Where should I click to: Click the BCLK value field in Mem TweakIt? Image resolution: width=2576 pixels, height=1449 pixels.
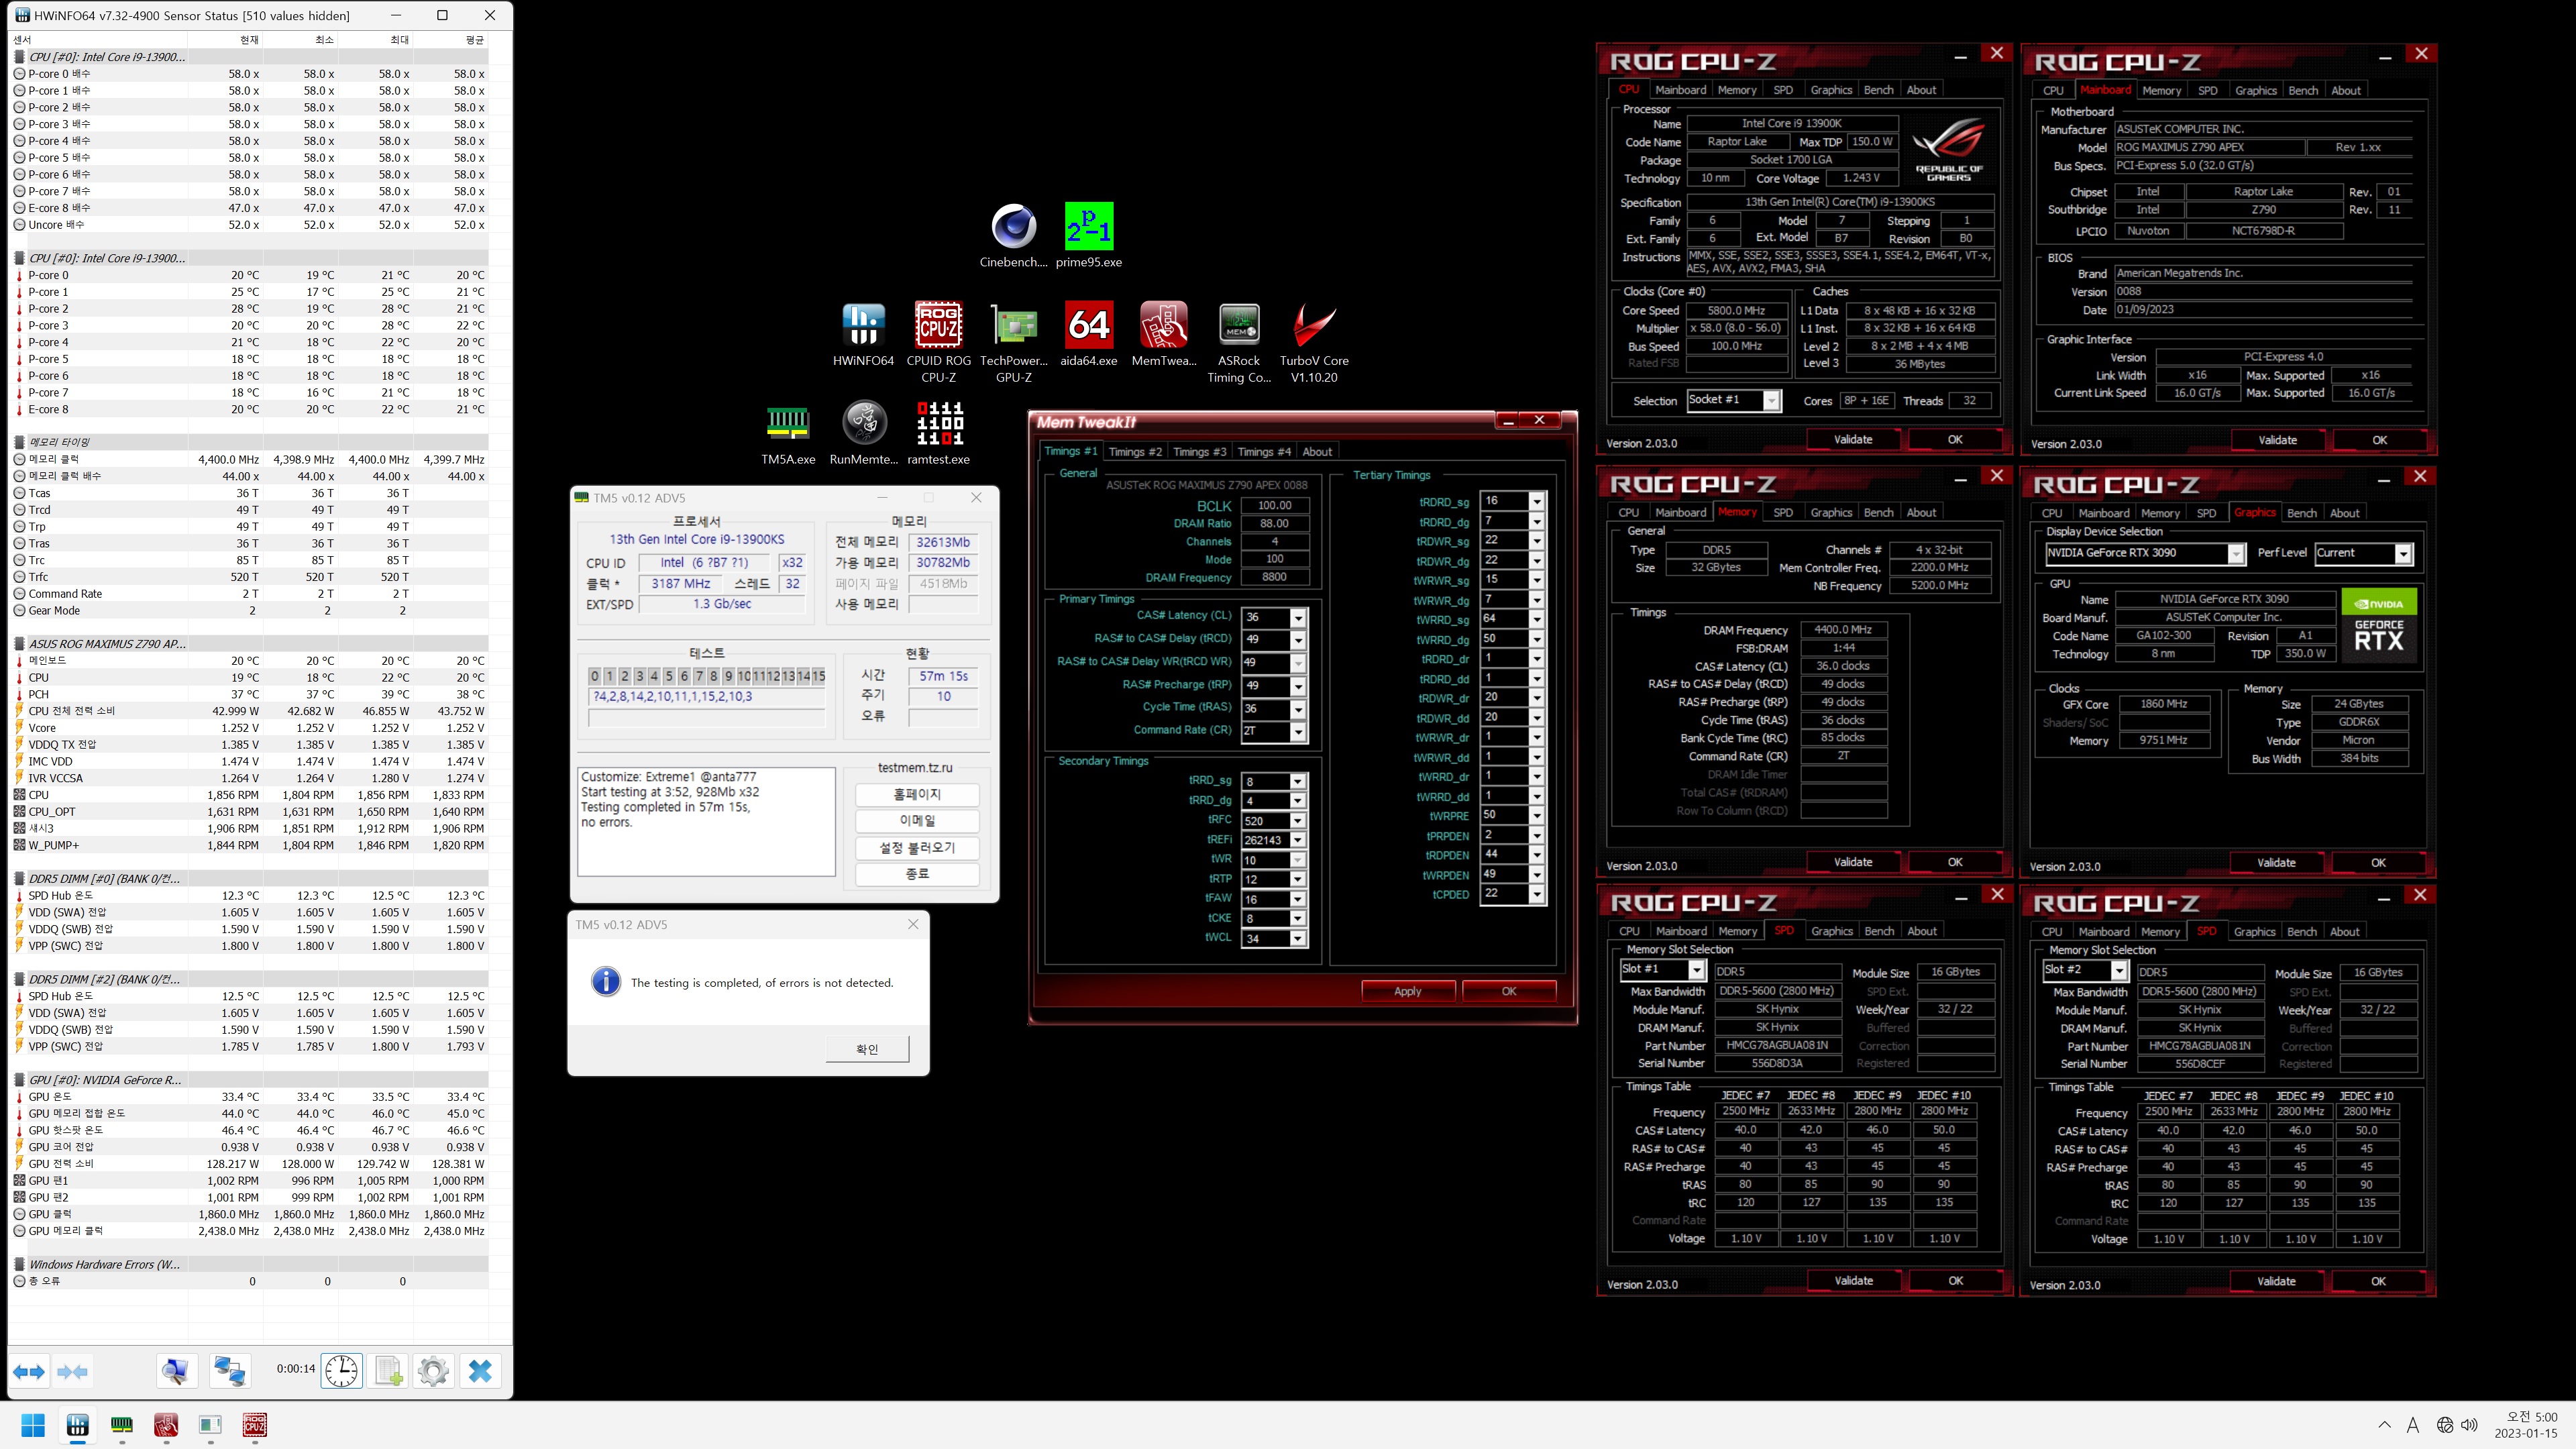[1274, 506]
